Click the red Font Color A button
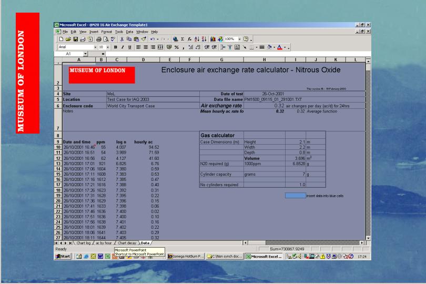Image resolution: width=426 pixels, height=284 pixels. pyautogui.click(x=280, y=47)
